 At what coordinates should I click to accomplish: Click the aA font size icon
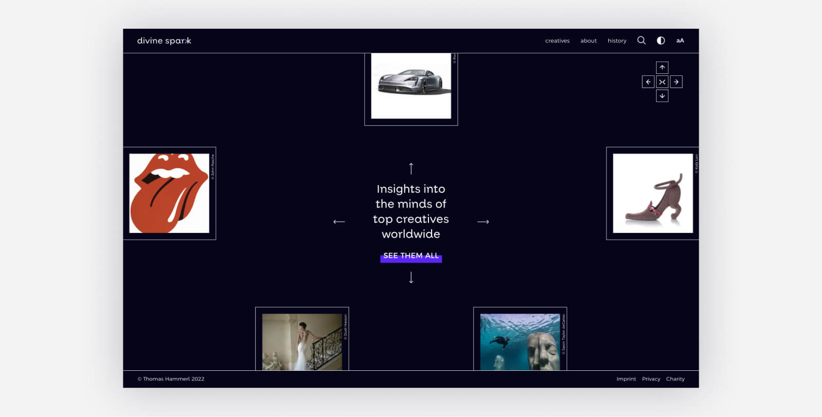[x=680, y=41]
